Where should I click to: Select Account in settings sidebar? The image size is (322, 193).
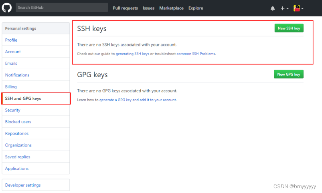36,52
